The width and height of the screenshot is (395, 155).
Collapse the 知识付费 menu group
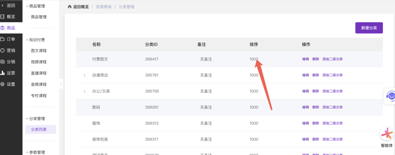click(27, 40)
